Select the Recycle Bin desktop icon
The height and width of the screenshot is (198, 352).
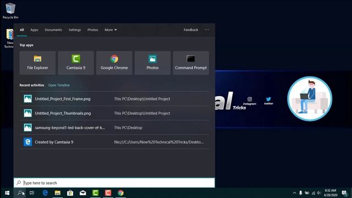(x=10, y=11)
